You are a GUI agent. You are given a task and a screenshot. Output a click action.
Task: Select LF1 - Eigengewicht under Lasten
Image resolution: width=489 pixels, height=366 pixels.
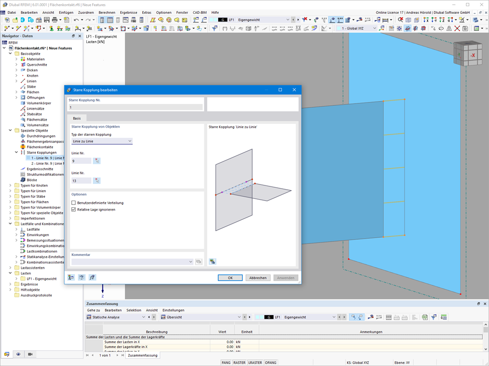click(x=42, y=279)
